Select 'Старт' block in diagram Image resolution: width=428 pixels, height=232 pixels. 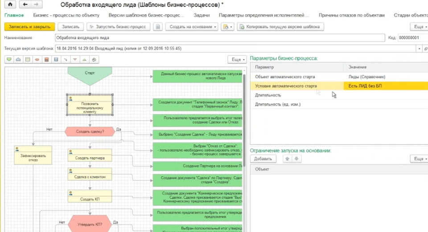pos(90,76)
